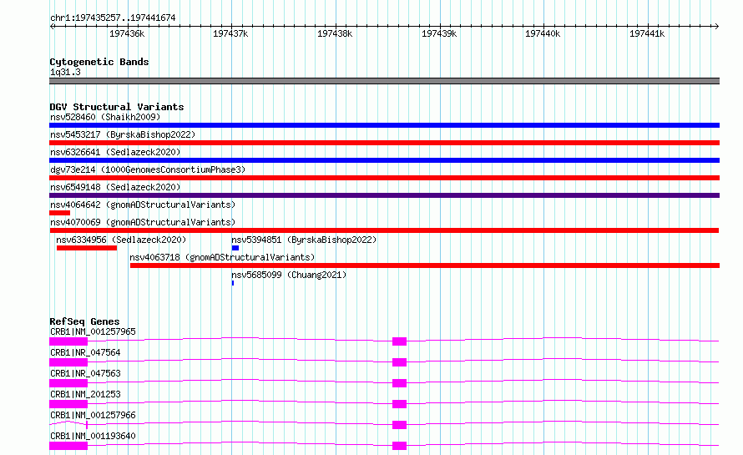Select the middle exon block of CRB1|NR_047564
The image size is (743, 455).
(399, 362)
